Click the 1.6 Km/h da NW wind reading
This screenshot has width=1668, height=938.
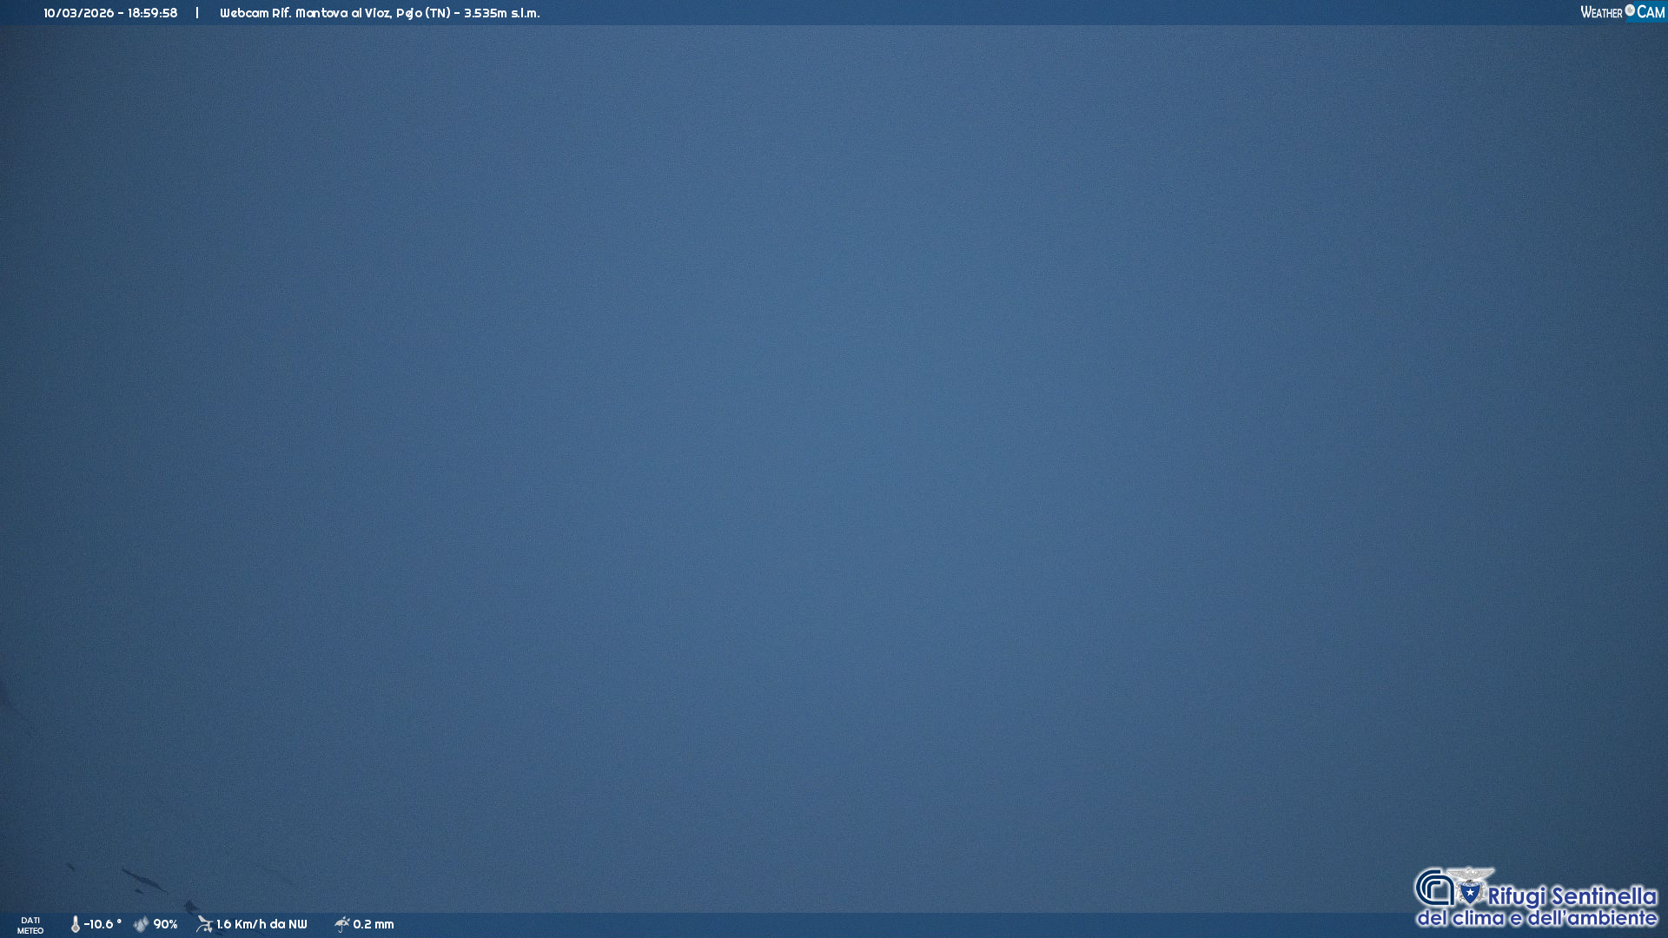261,925
